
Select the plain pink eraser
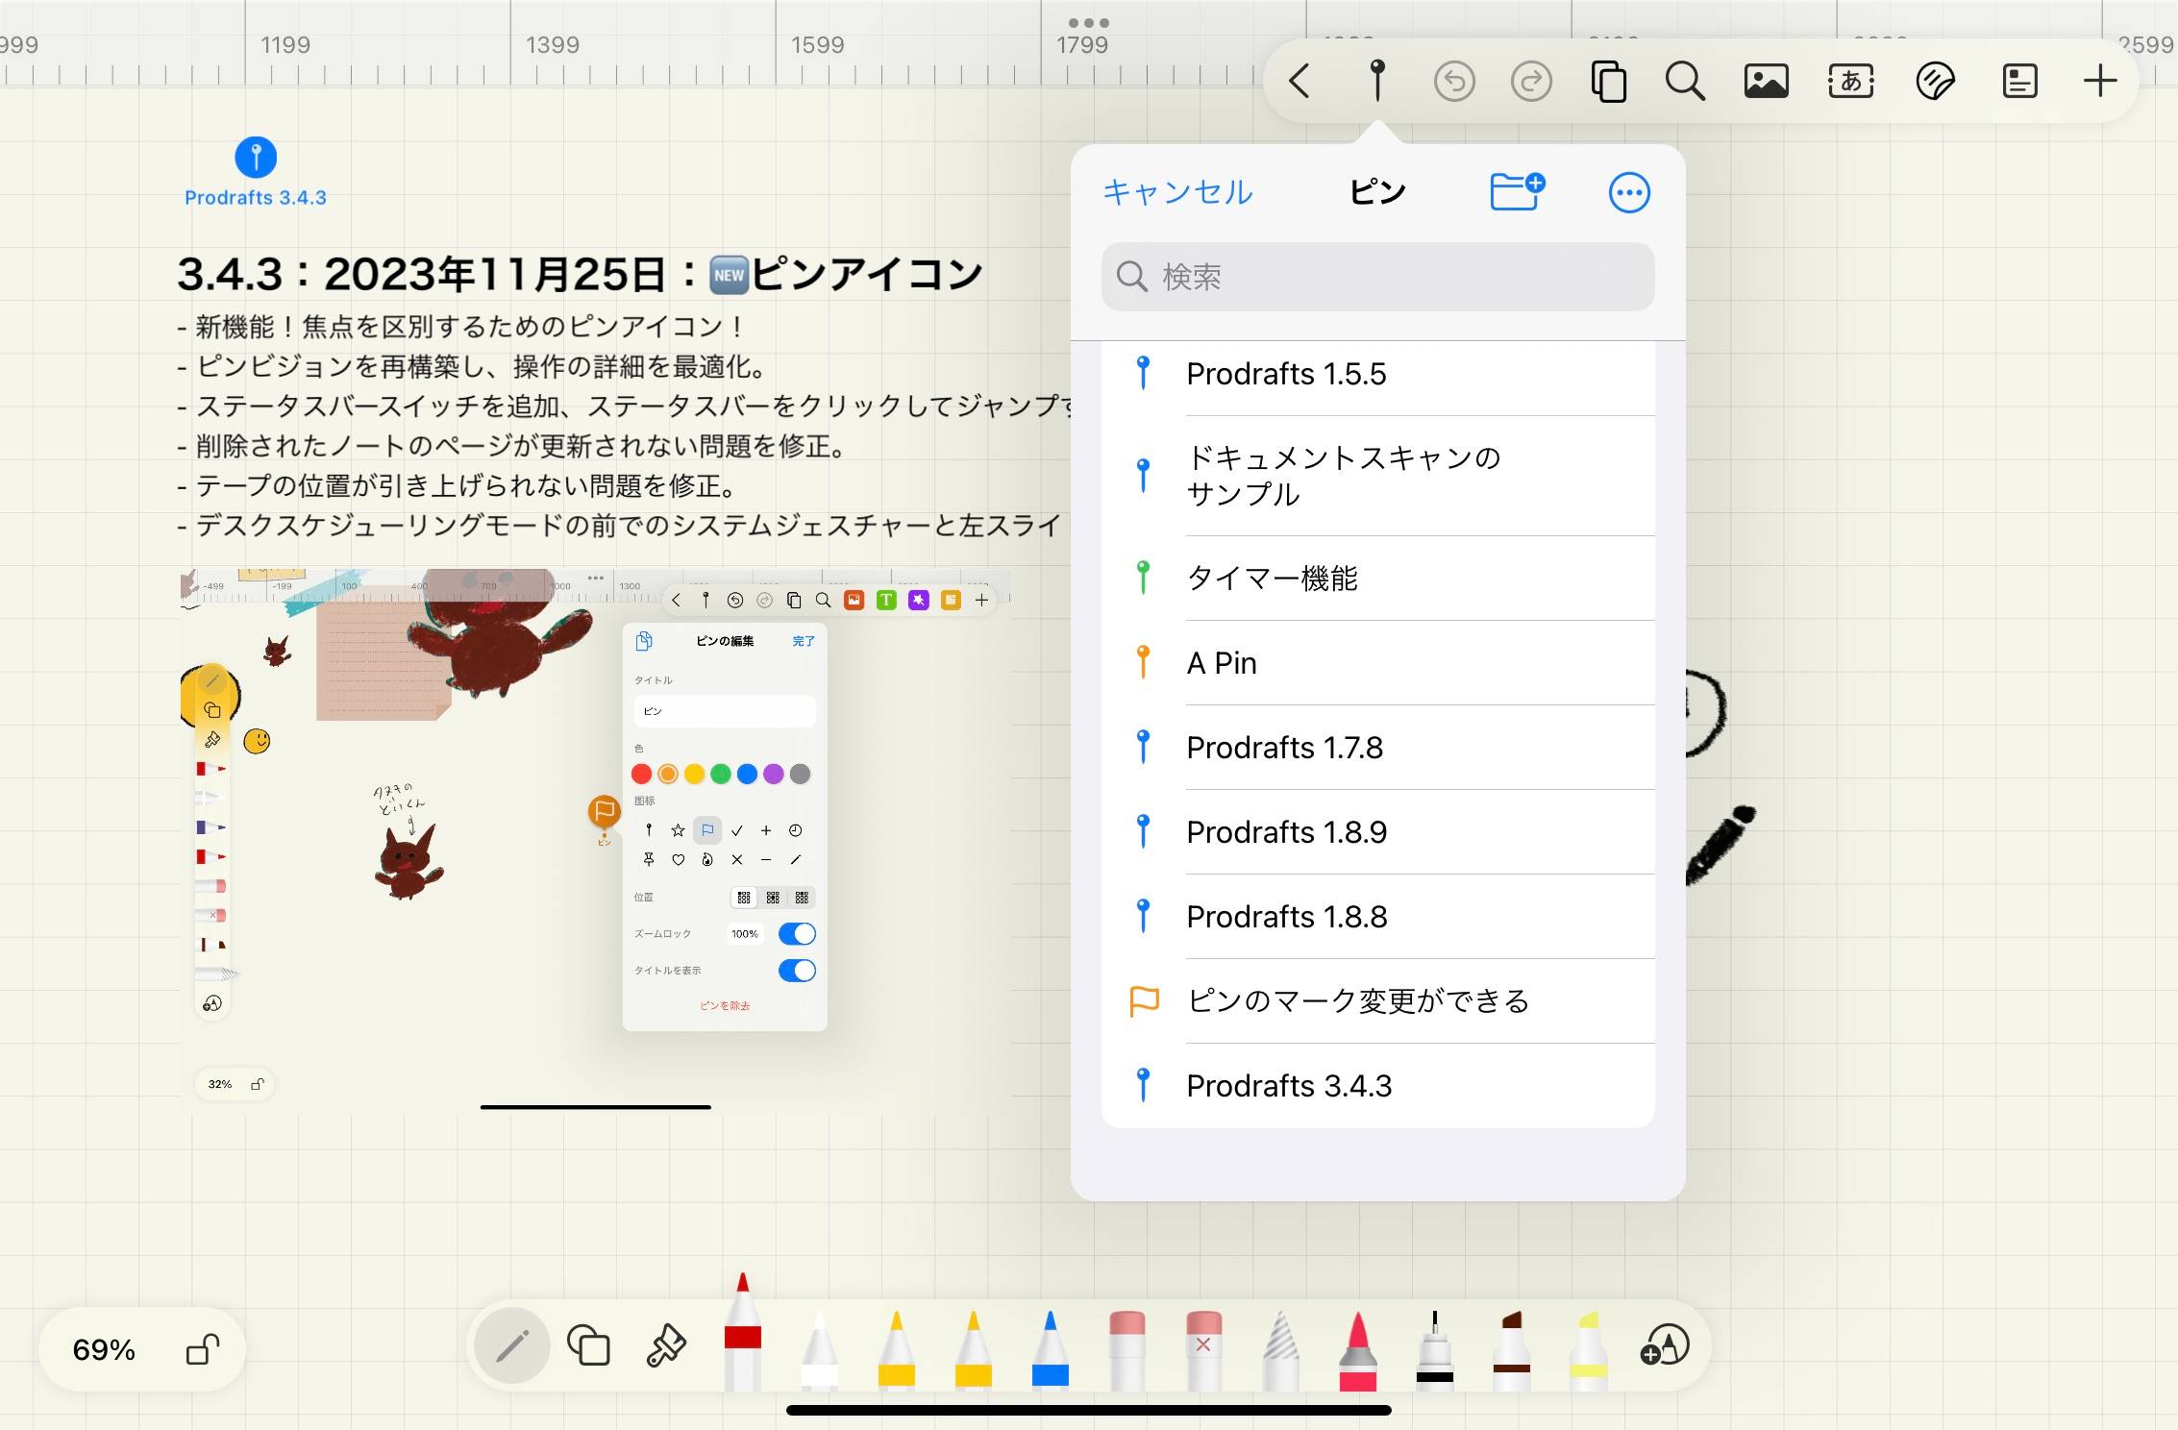point(1127,1350)
